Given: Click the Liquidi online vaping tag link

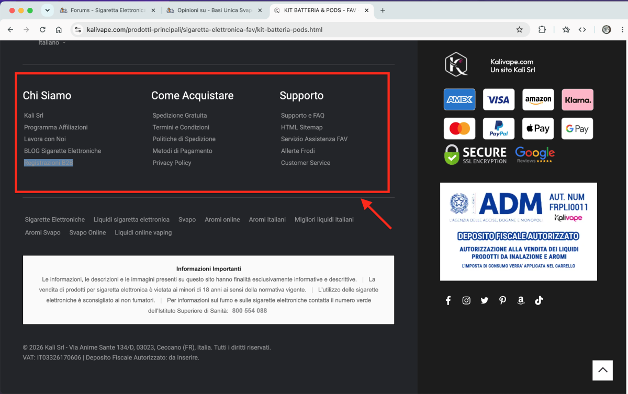Looking at the screenshot, I should (x=143, y=233).
